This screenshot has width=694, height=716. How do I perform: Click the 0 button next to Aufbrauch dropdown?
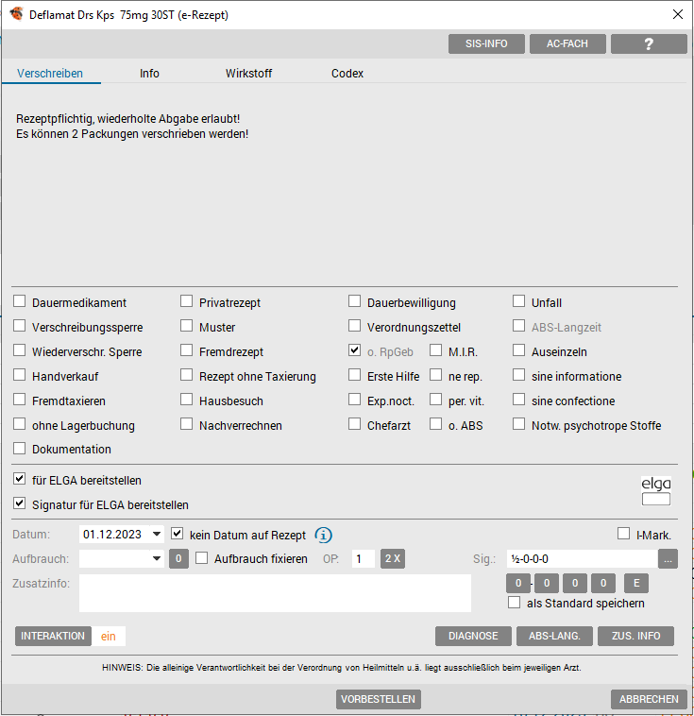pyautogui.click(x=178, y=559)
